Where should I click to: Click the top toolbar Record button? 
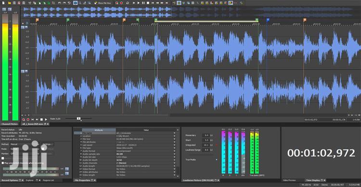(121, 3)
